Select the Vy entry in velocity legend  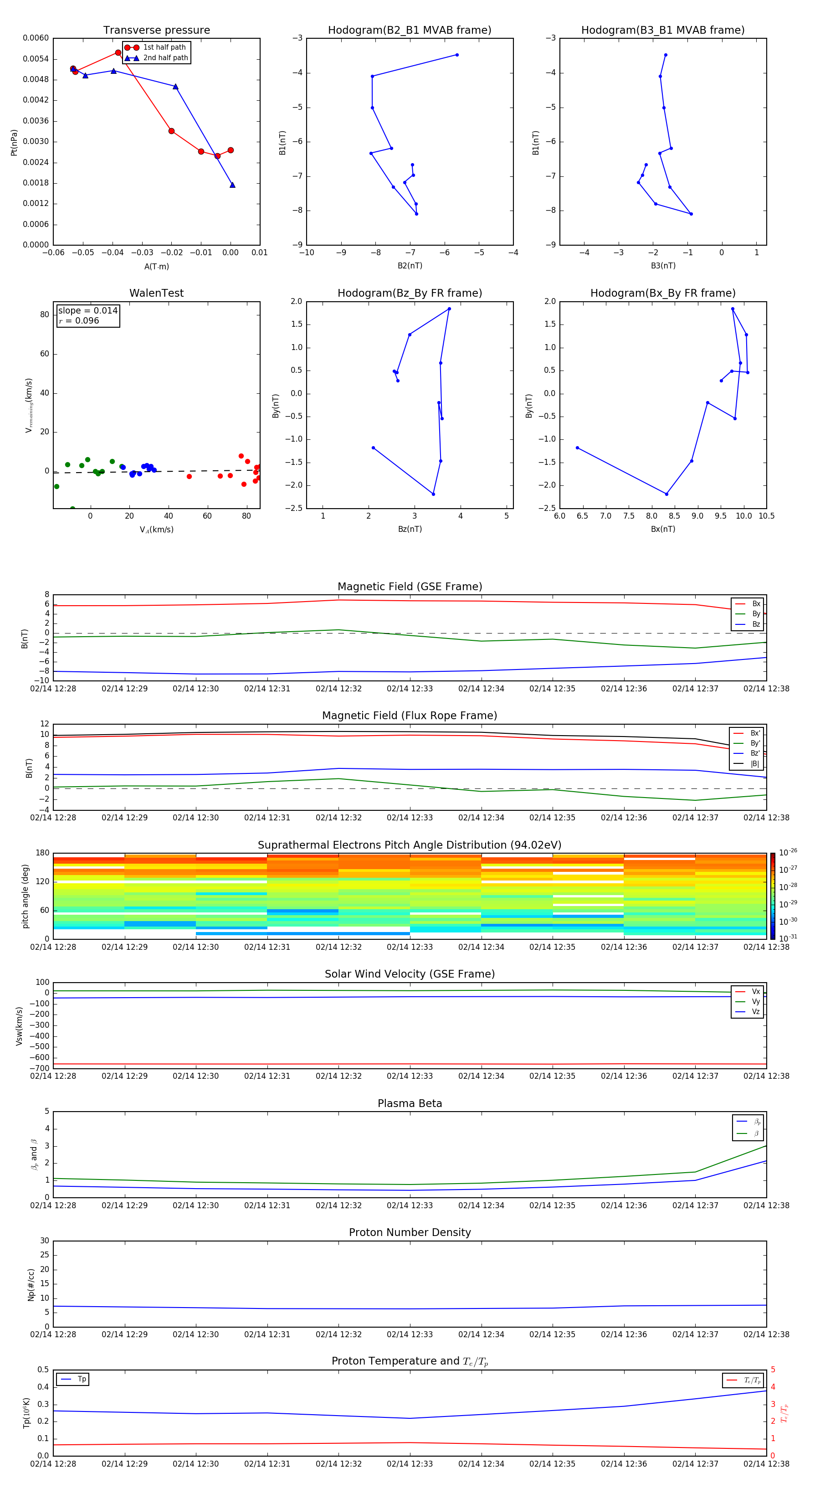pyautogui.click(x=748, y=1002)
